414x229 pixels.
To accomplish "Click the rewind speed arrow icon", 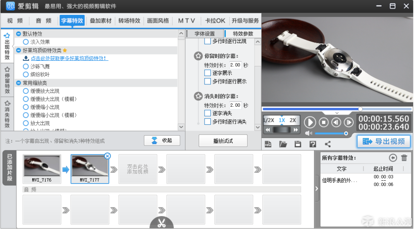I will click(x=268, y=130).
